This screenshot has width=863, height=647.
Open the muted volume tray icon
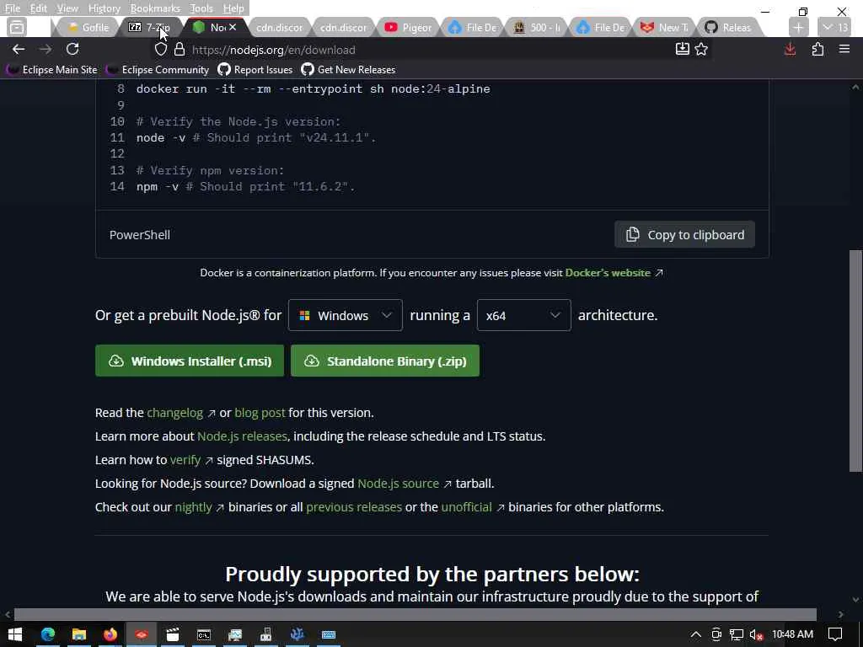[756, 634]
